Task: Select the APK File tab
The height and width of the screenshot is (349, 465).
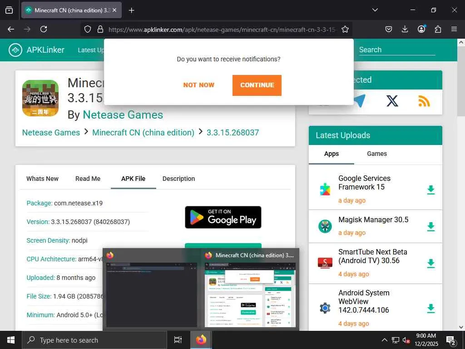Action: (x=133, y=179)
